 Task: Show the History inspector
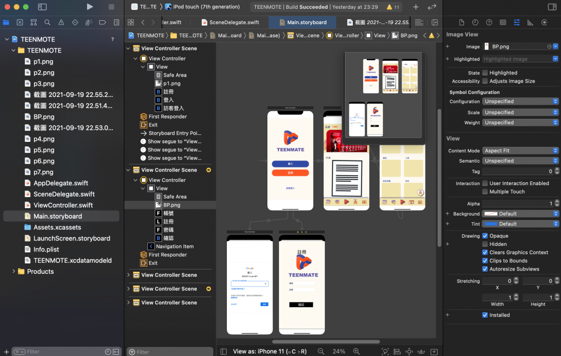[x=475, y=22]
